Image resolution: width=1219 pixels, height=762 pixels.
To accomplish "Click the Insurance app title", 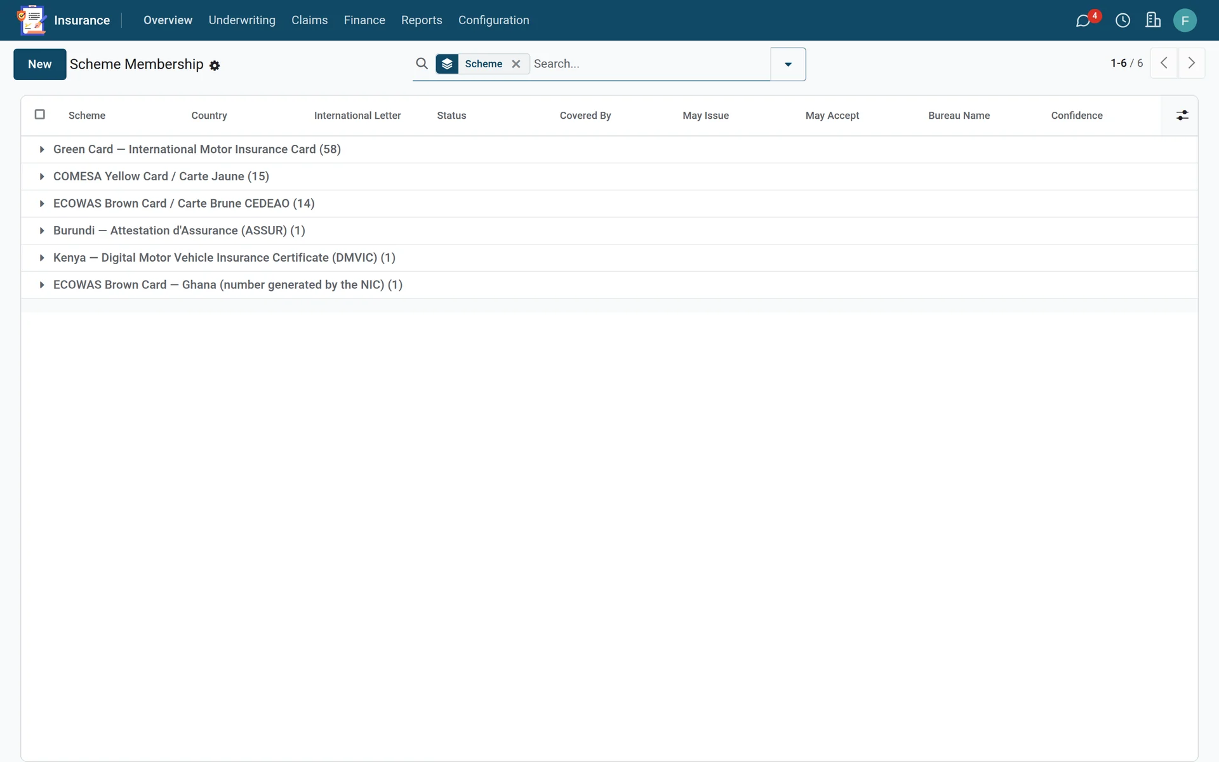I will [82, 20].
